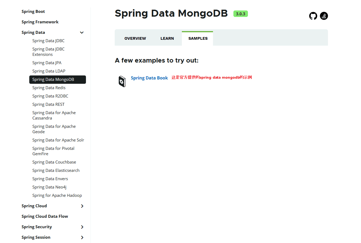Viewport: 361px width, 243px height.
Task: Click the 3.0.3 version badge
Action: click(240, 14)
